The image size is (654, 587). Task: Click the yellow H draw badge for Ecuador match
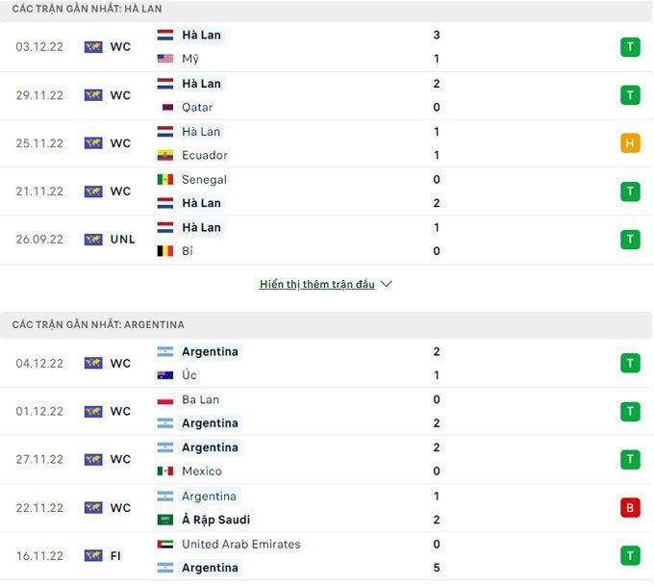[x=630, y=143]
